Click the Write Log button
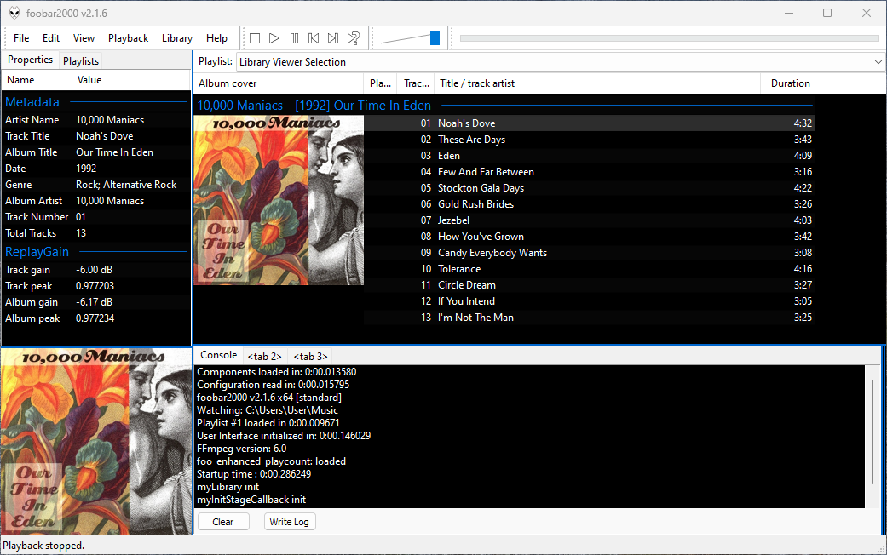This screenshot has height=555, width=887. 289,522
